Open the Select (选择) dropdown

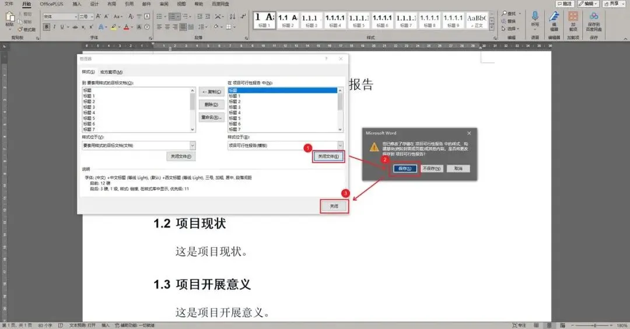pyautogui.click(x=510, y=29)
